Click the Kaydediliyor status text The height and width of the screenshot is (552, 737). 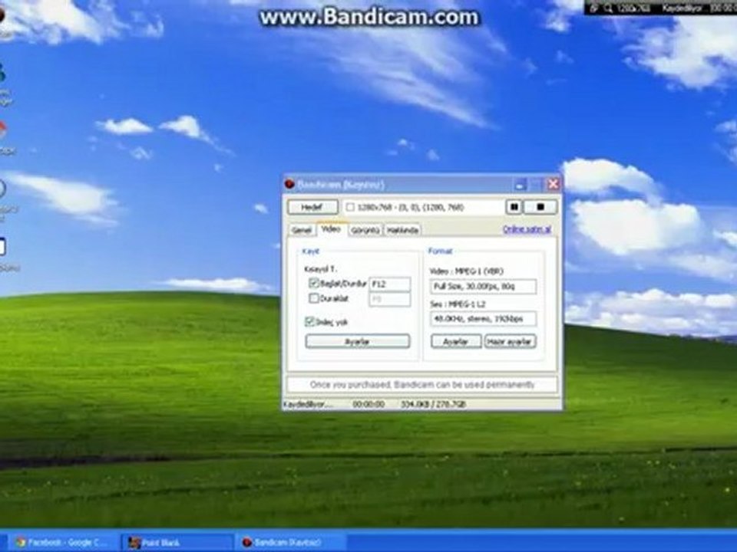pyautogui.click(x=308, y=404)
